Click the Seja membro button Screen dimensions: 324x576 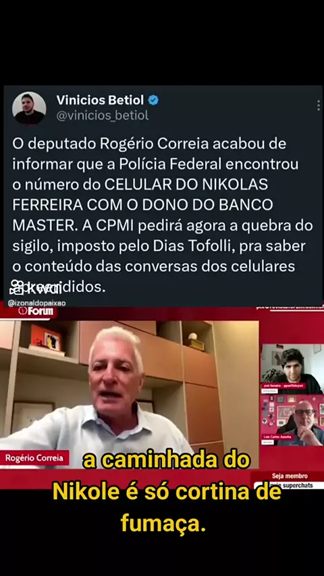coord(290,476)
